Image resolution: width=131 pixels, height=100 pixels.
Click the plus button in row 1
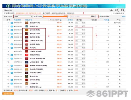tap(84, 23)
